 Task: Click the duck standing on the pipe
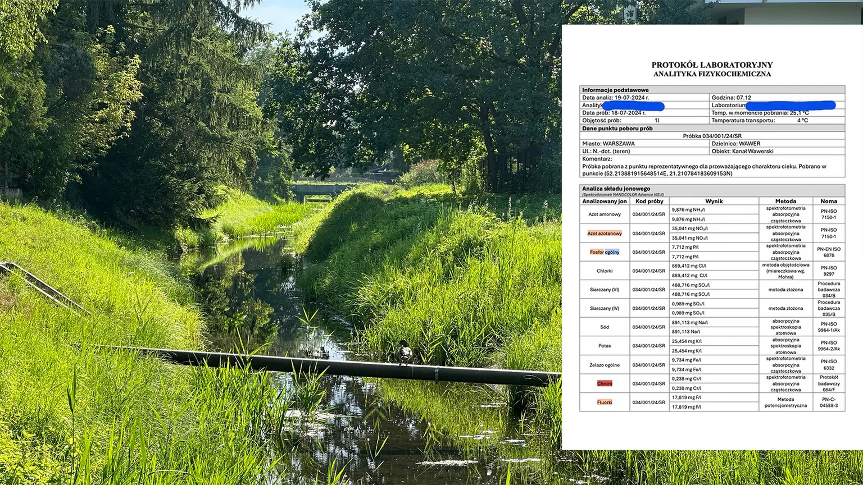point(403,353)
